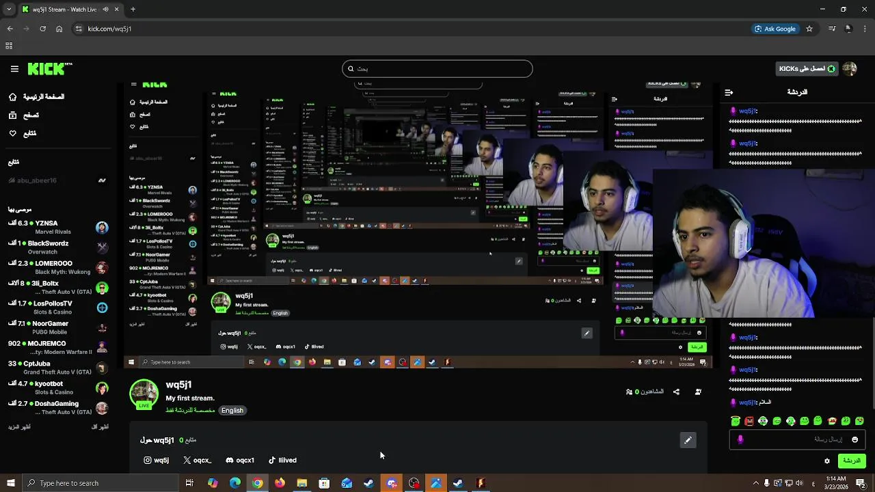
Task: Select the red angry emote
Action: click(749, 421)
